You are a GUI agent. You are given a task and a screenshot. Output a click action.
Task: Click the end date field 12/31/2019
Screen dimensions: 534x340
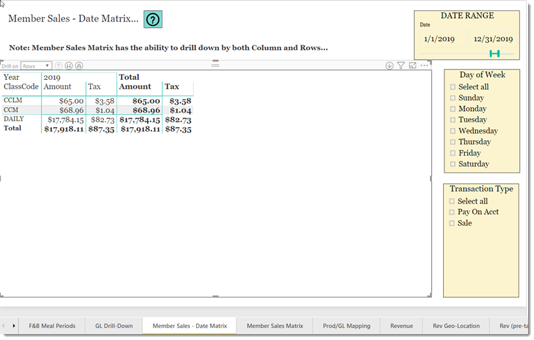[493, 39]
